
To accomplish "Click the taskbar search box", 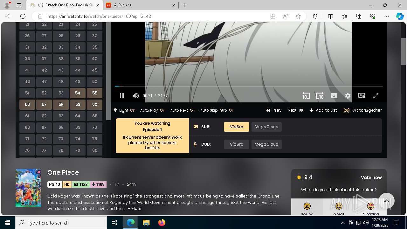I will click(61, 223).
